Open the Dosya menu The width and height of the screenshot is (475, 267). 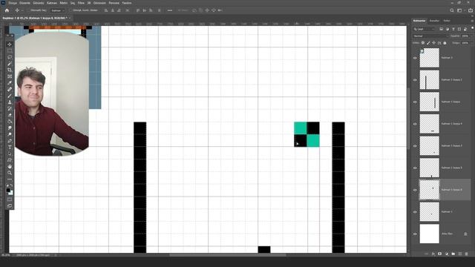[13, 3]
